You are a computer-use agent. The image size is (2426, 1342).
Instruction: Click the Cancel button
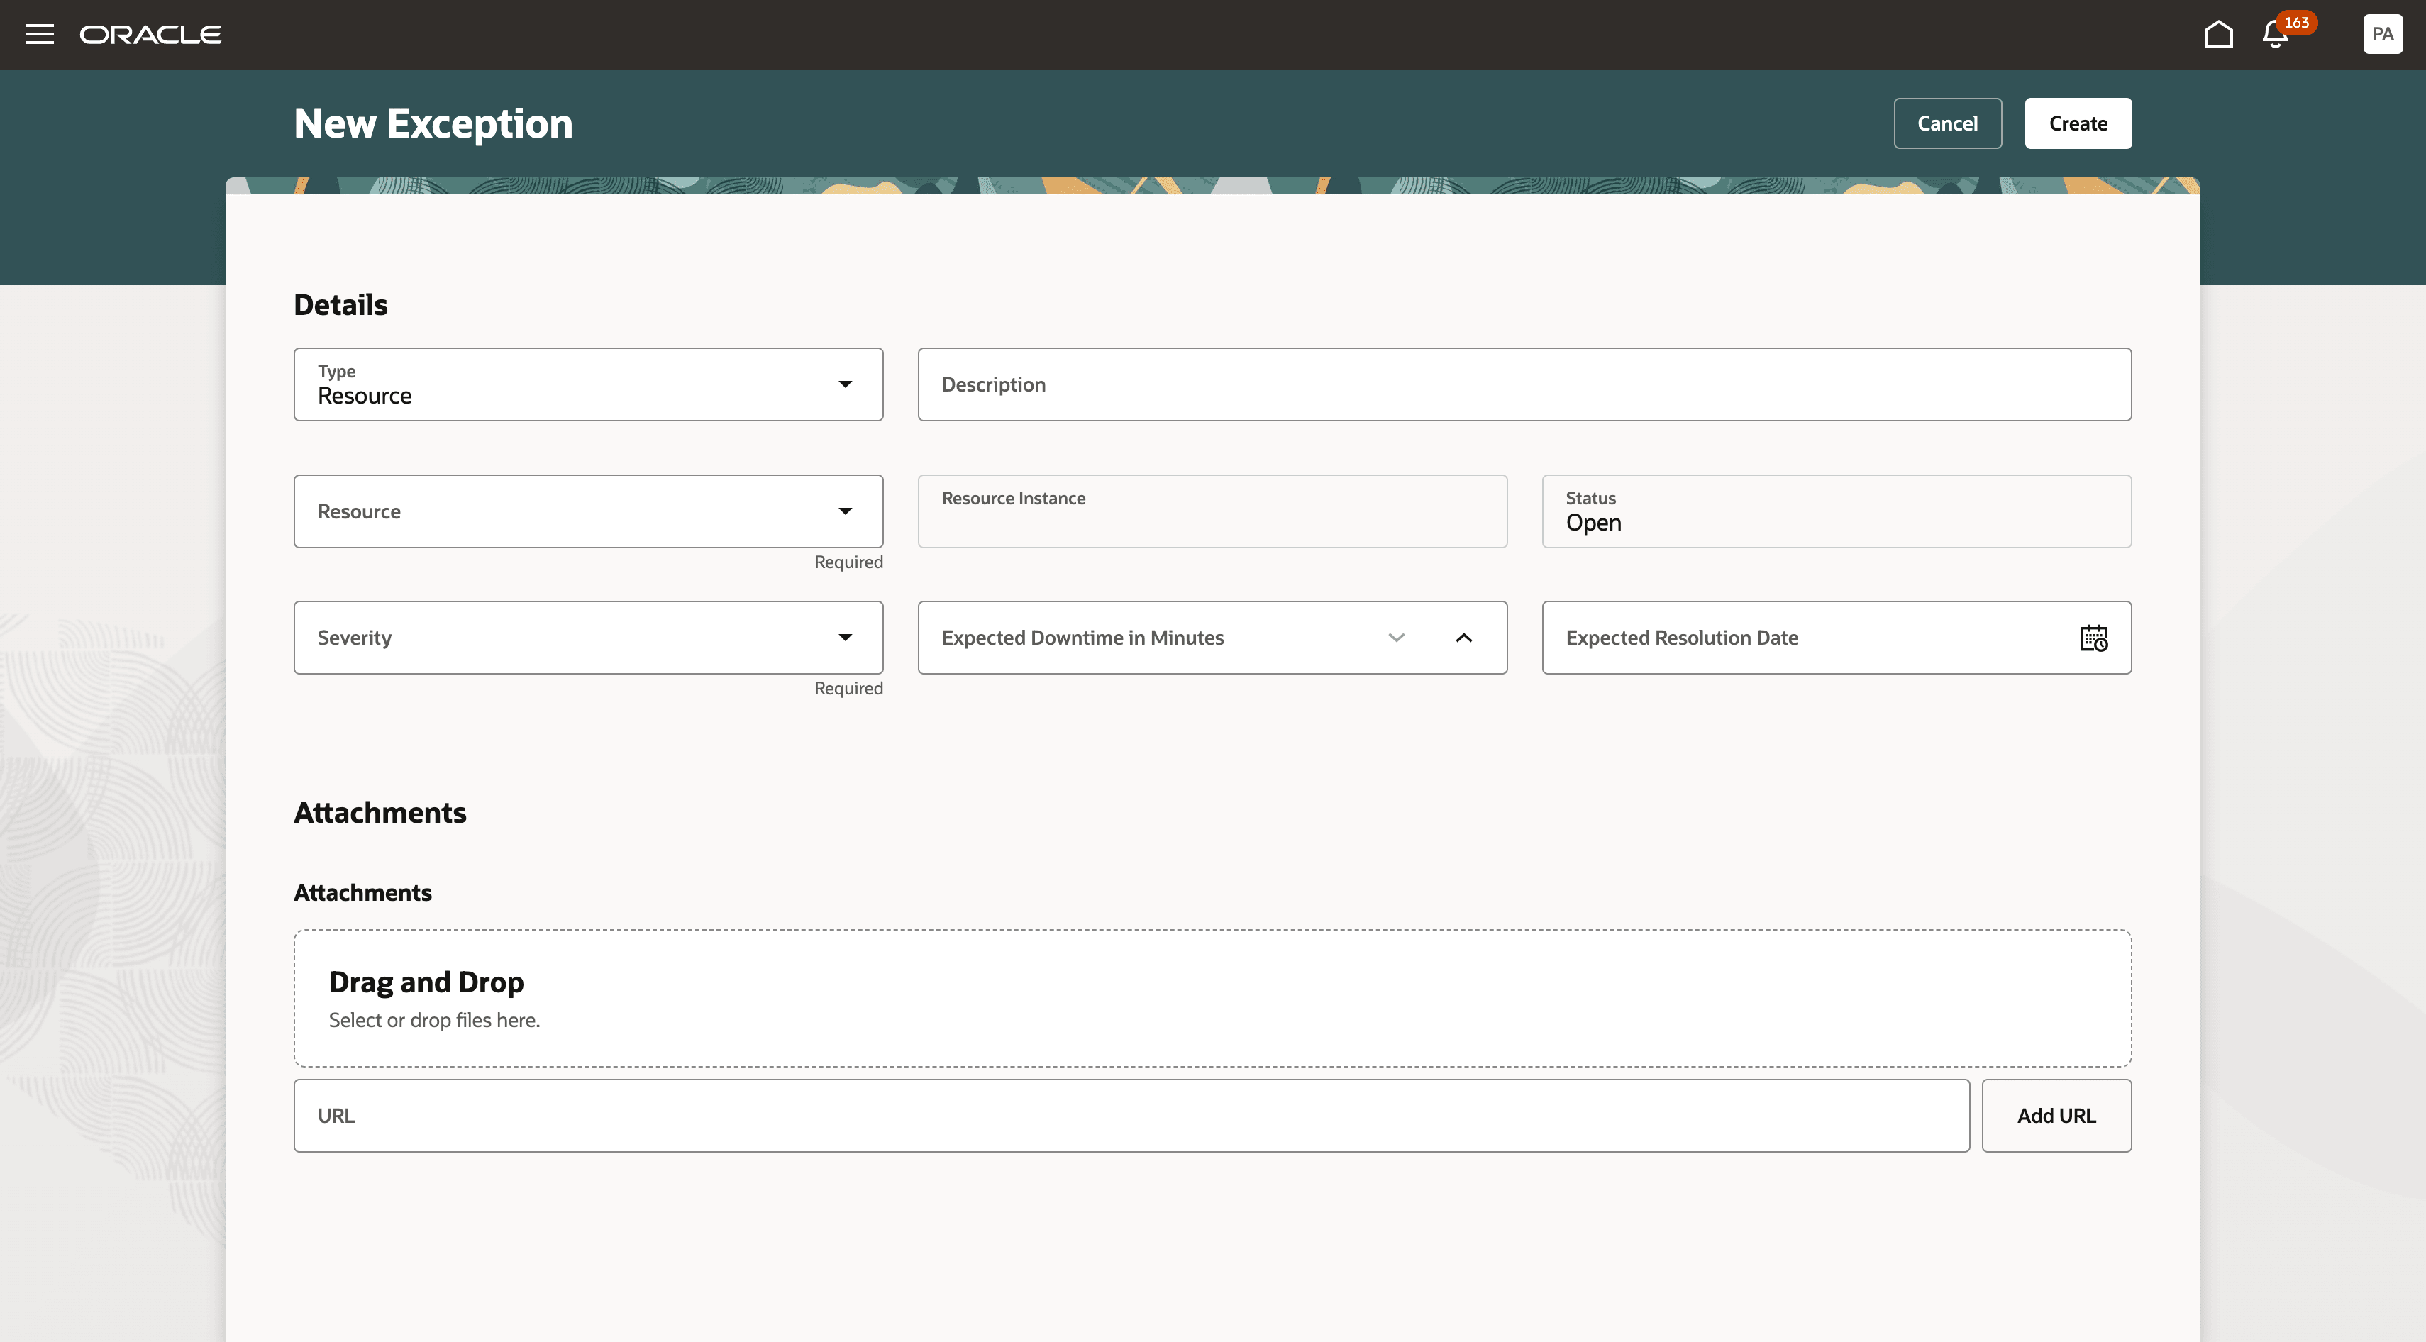pos(1946,123)
